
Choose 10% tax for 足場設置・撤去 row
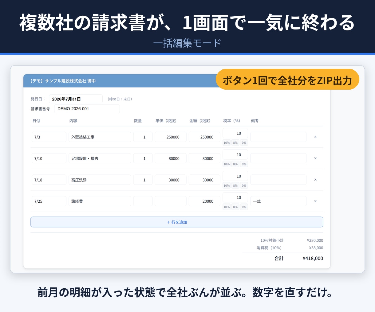point(227,164)
